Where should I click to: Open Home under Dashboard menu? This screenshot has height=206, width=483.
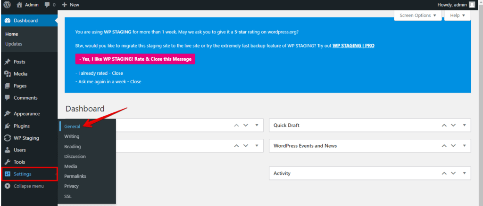[12, 34]
